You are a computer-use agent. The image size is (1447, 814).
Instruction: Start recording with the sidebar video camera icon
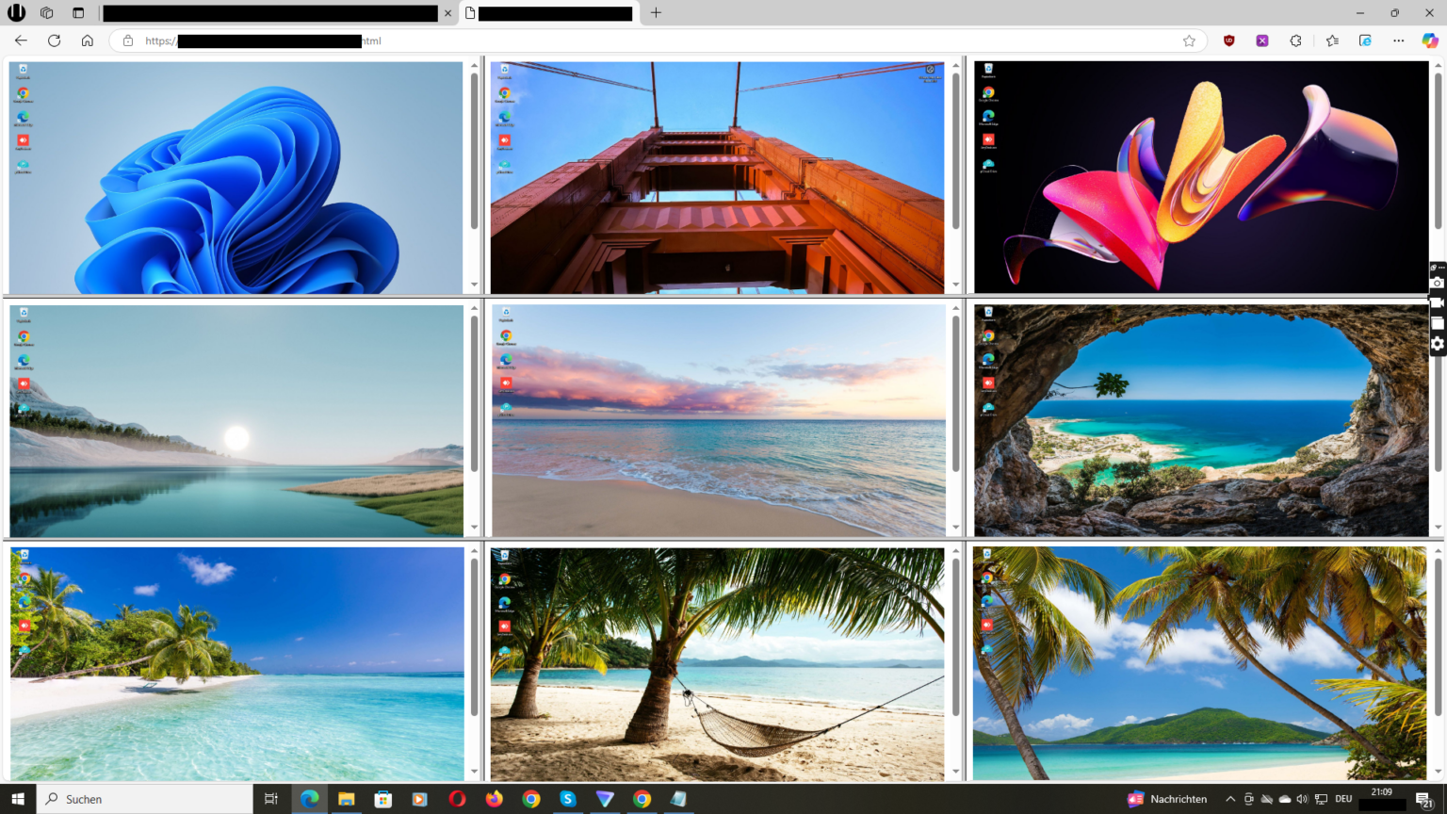tap(1438, 301)
